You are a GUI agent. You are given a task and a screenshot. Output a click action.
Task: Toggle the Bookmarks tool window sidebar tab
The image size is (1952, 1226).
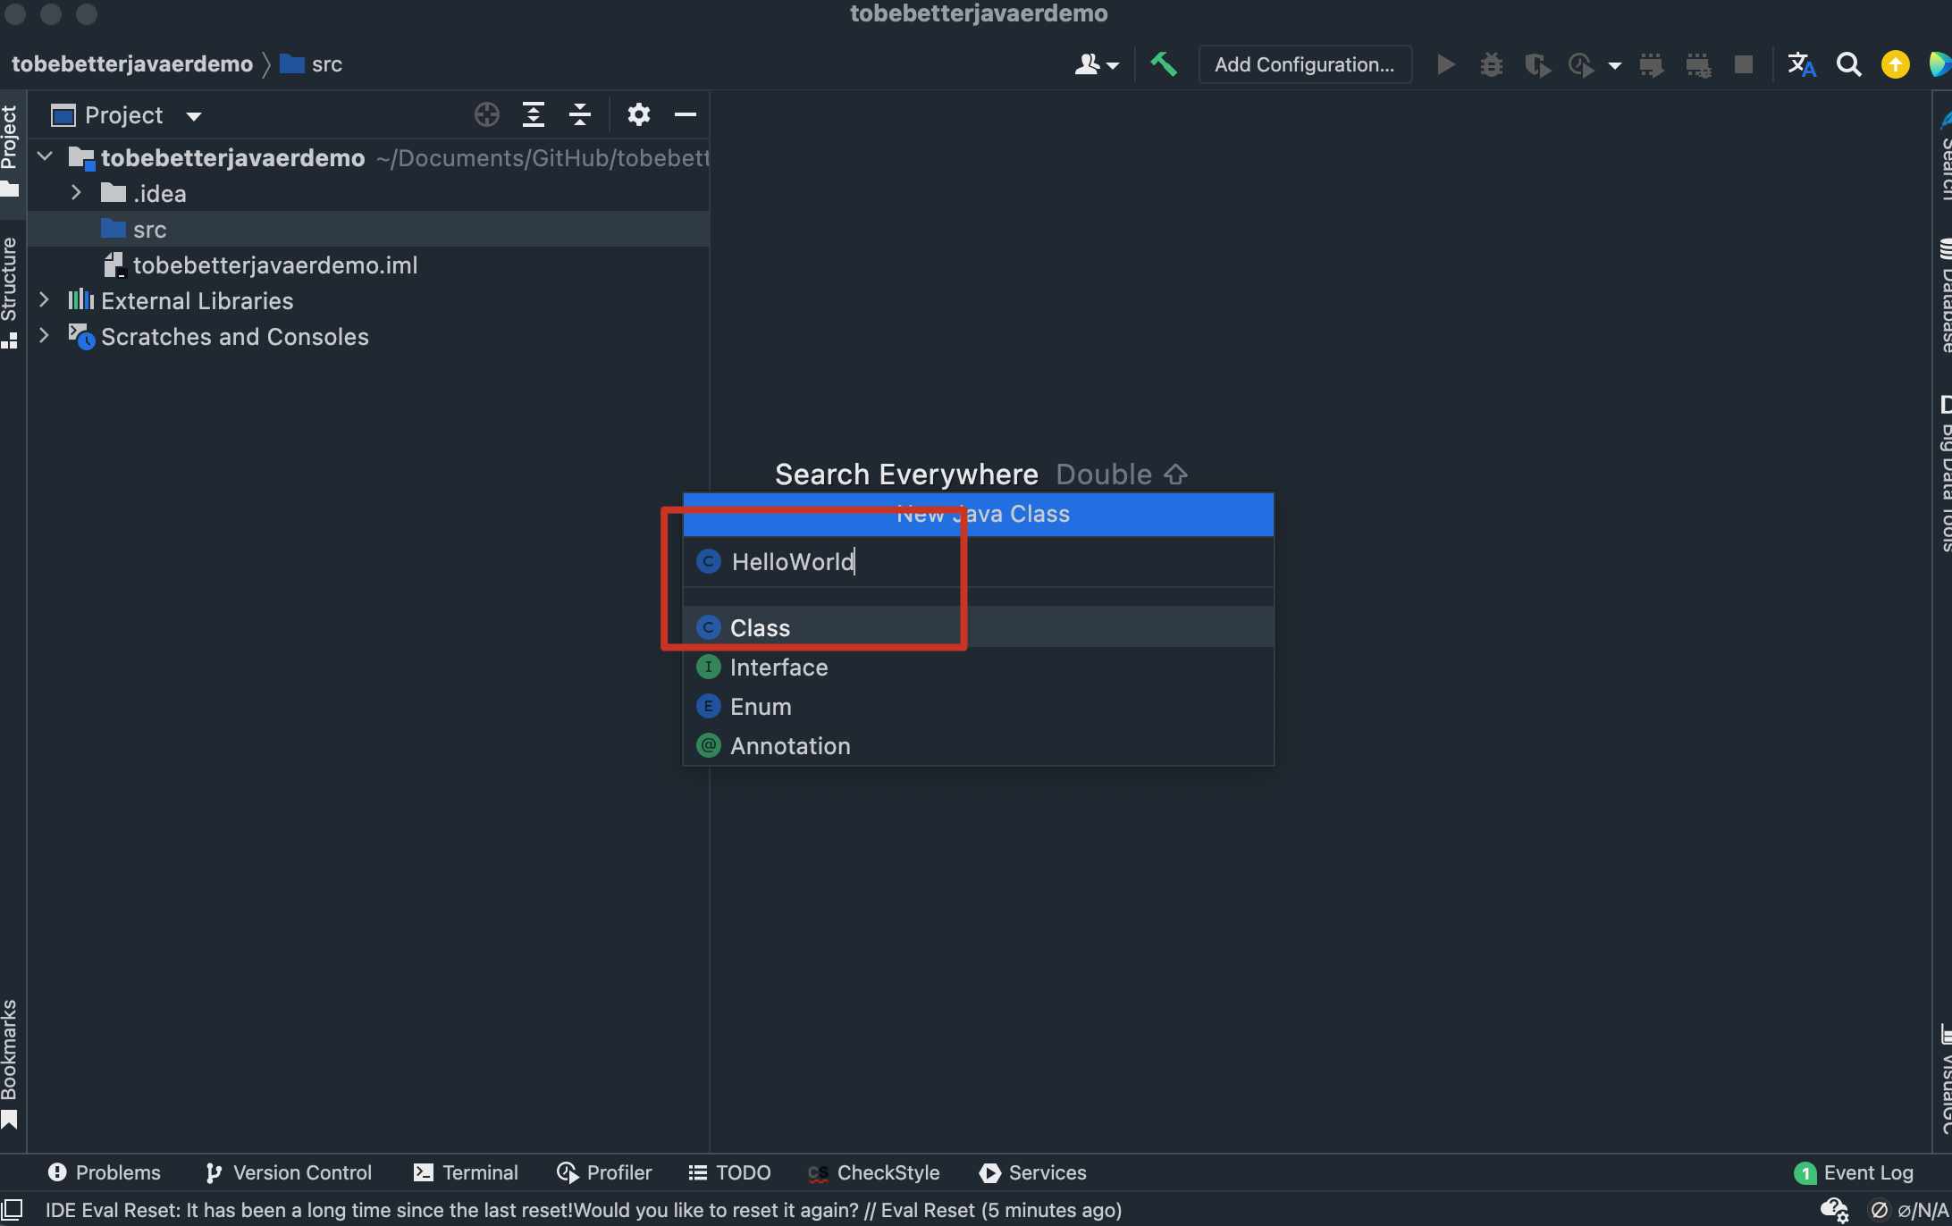(10, 1062)
